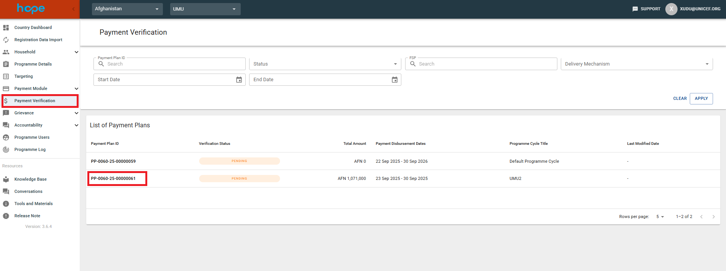Open the UMU programme dropdown
This screenshot has height=271, width=726.
point(205,9)
